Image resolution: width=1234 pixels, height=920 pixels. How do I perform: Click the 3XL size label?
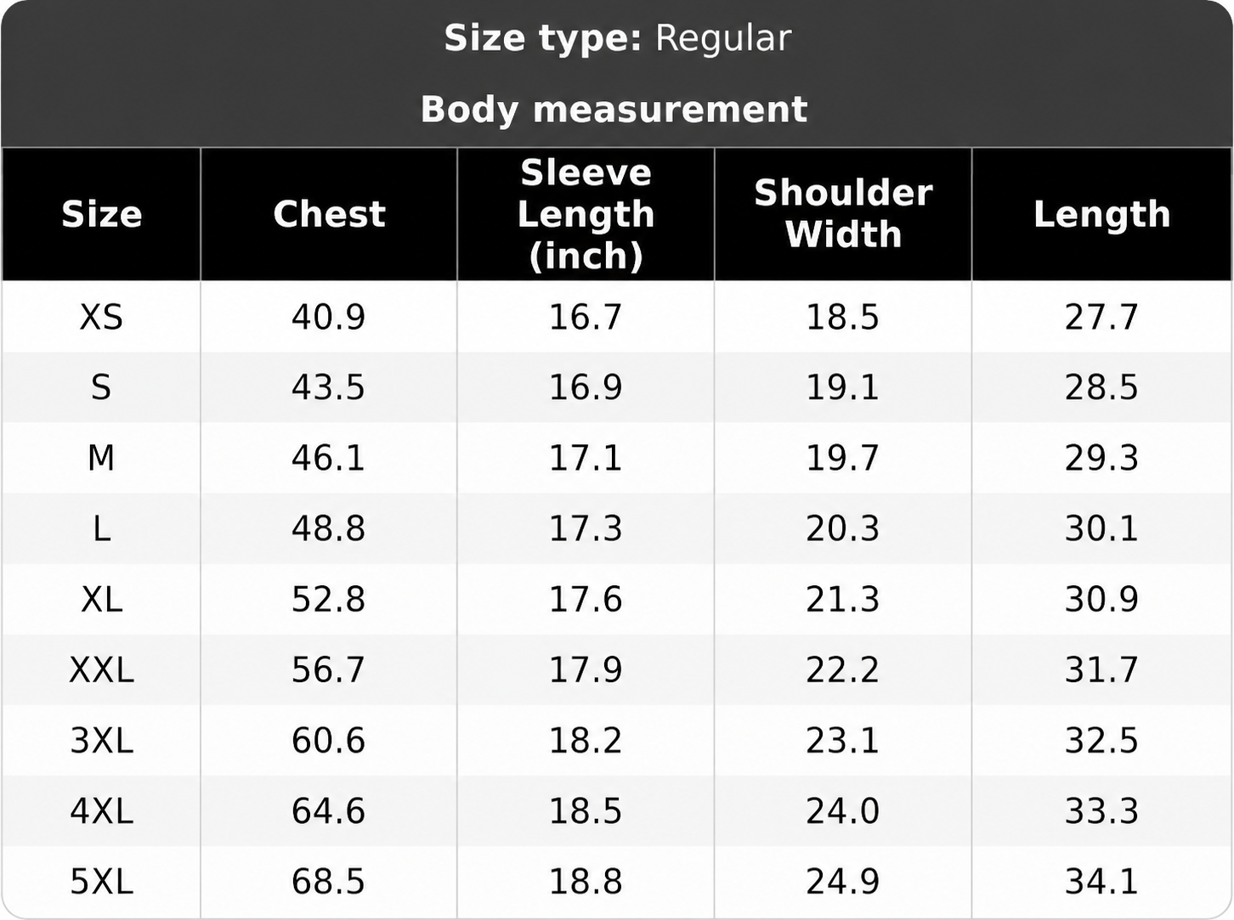tap(101, 740)
